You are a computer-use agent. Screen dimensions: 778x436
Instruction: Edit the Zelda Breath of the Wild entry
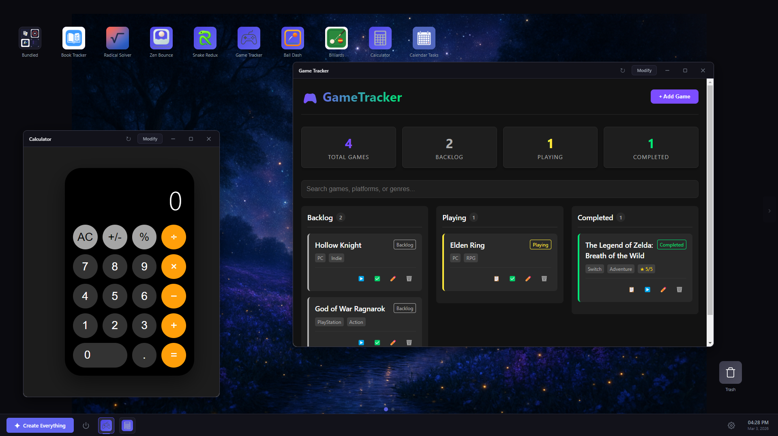[663, 289]
